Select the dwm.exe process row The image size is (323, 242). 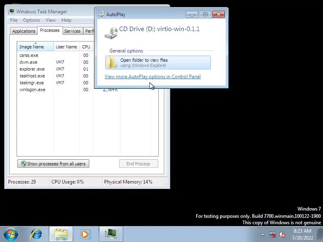pyautogui.click(x=56, y=62)
